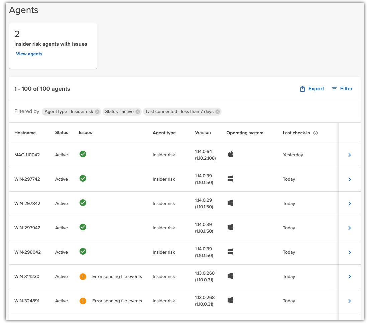Click the Export icon button
The width and height of the screenshot is (367, 323).
pos(302,89)
